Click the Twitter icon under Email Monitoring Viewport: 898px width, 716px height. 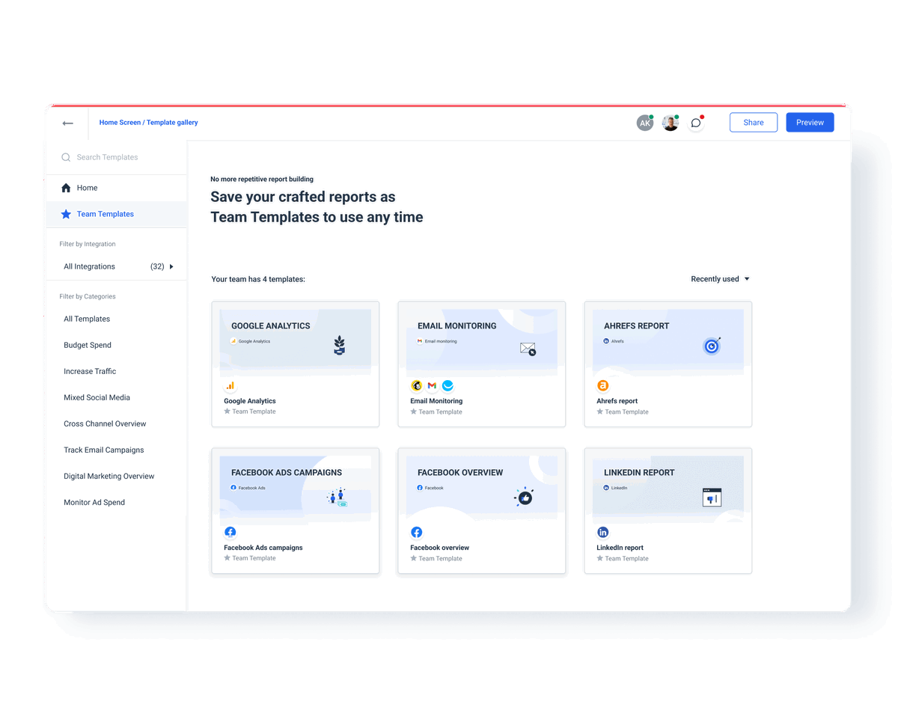tap(448, 385)
